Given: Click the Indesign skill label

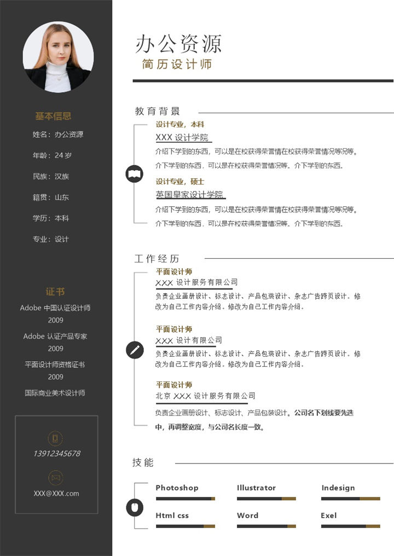Looking at the screenshot, I should pyautogui.click(x=338, y=488).
